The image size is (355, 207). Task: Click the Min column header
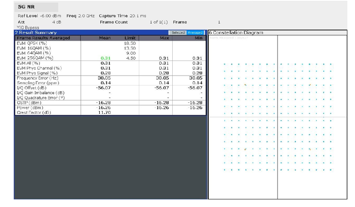195,38
